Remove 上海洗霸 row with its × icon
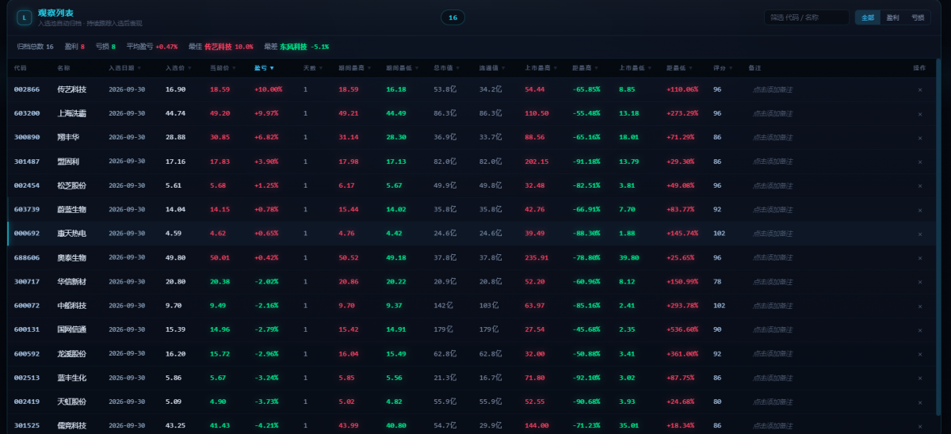The image size is (951, 434). (x=919, y=113)
